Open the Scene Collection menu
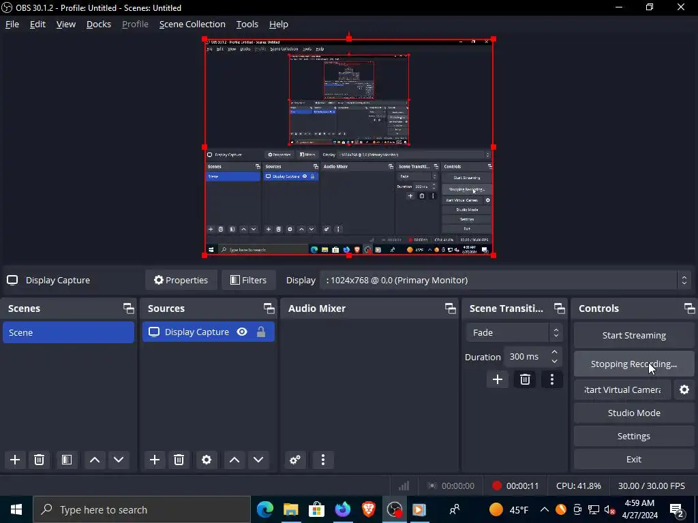The width and height of the screenshot is (698, 523). (192, 24)
